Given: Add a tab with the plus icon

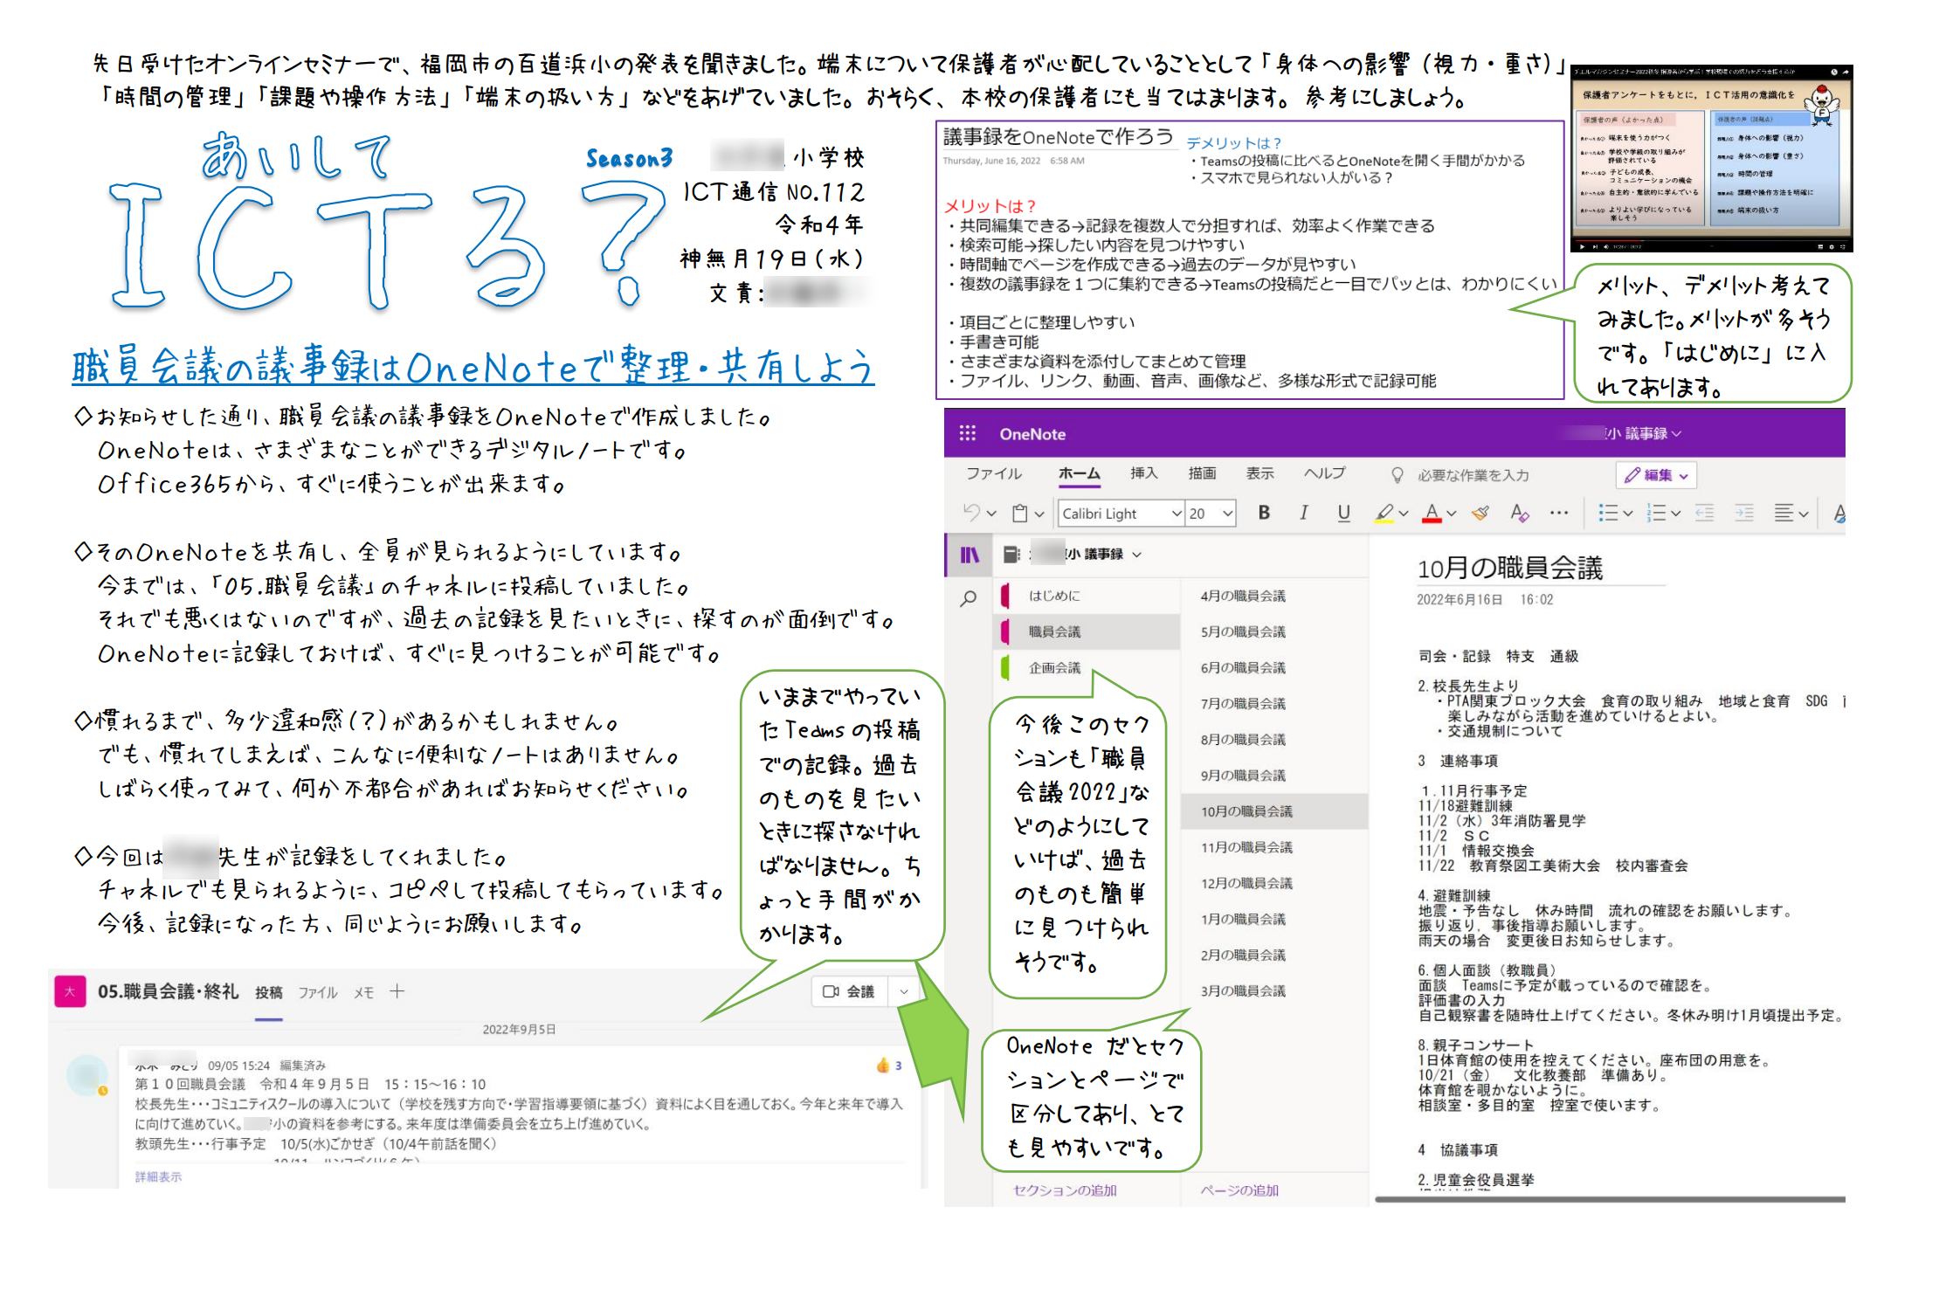Looking at the screenshot, I should (x=397, y=991).
